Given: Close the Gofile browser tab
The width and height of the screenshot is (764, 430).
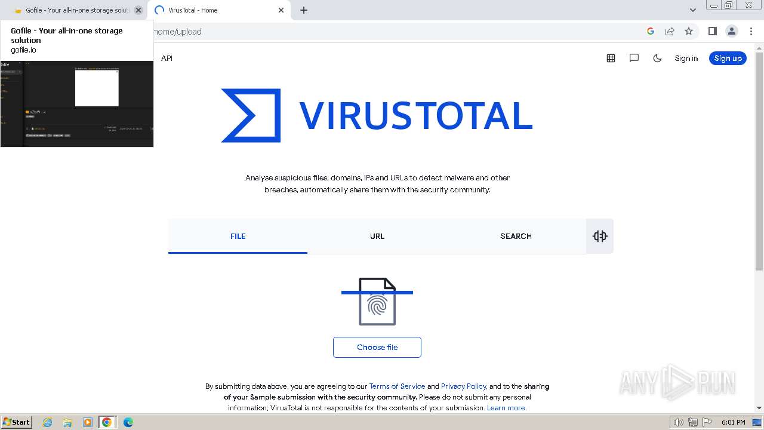Looking at the screenshot, I should pyautogui.click(x=138, y=10).
